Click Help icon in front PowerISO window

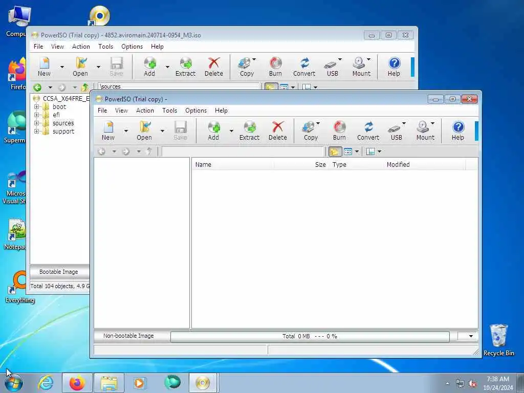pyautogui.click(x=458, y=130)
